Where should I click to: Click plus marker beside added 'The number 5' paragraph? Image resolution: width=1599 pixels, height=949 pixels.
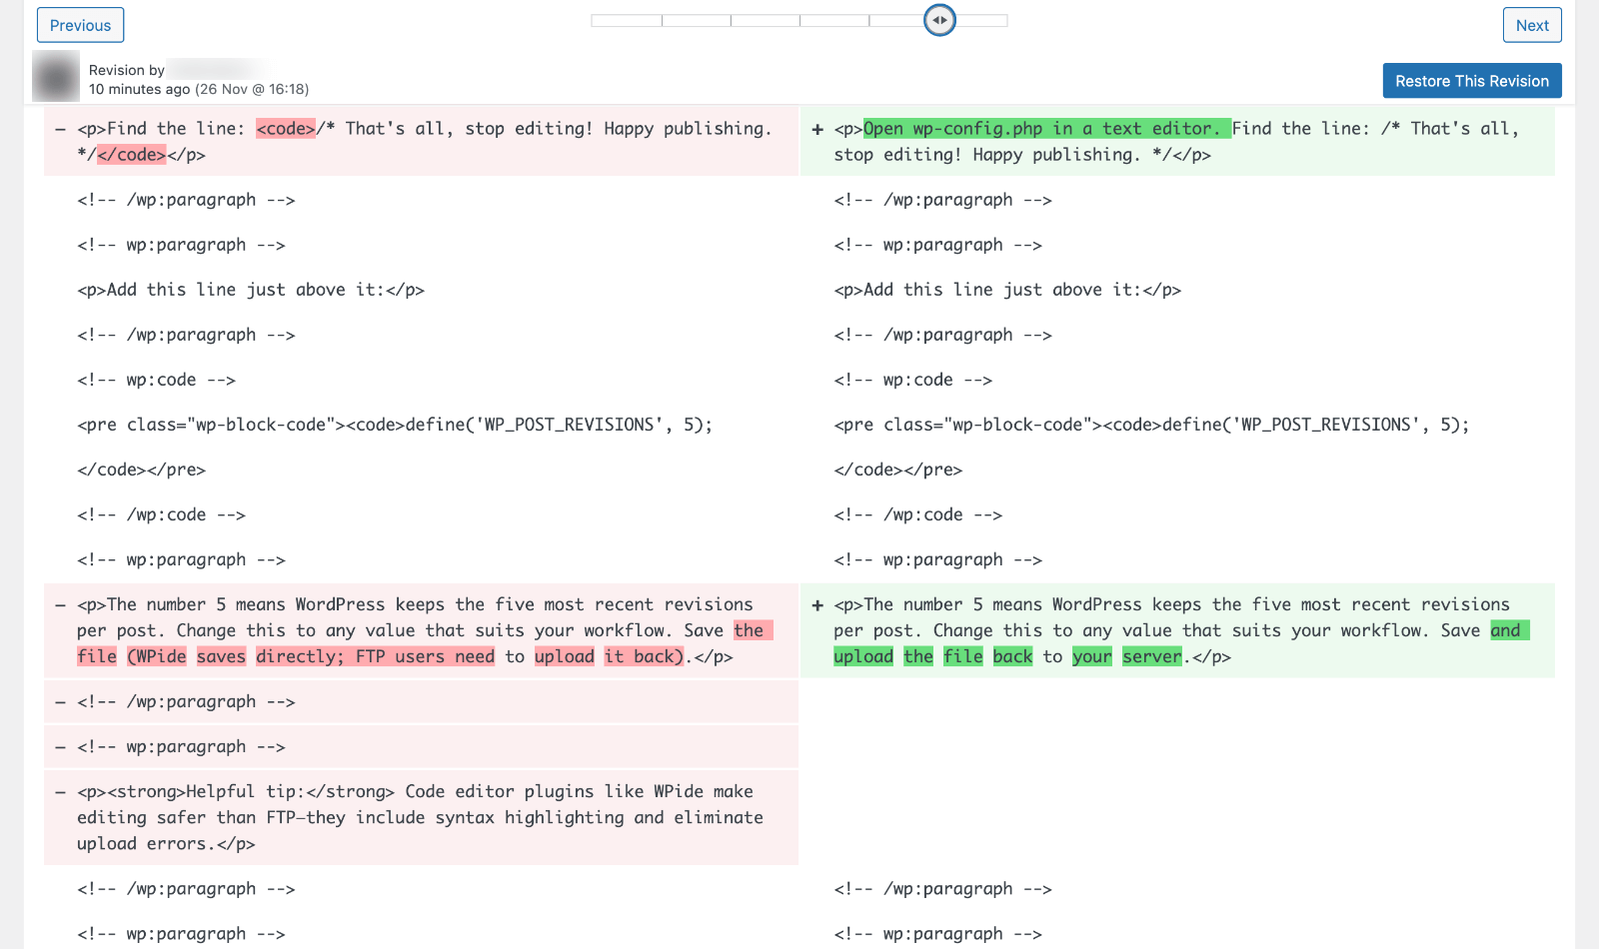point(817,605)
